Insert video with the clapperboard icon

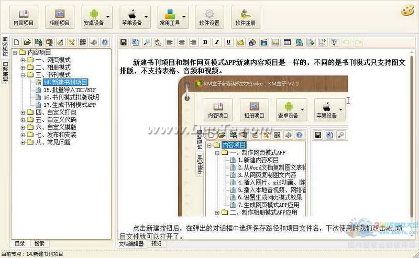click(x=264, y=42)
